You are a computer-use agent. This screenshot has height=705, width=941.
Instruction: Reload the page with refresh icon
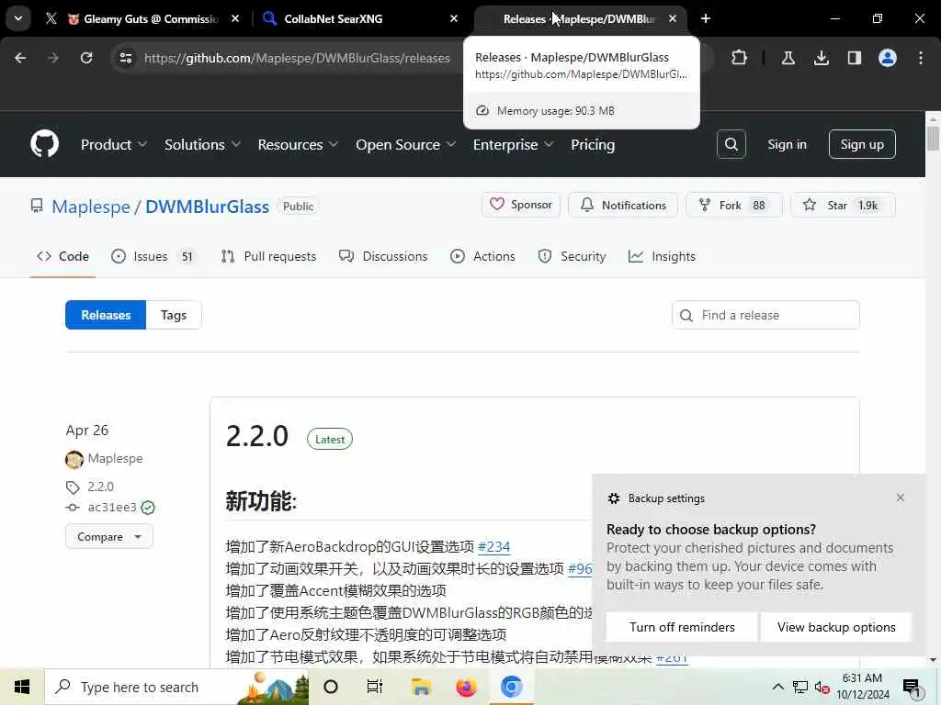86,58
